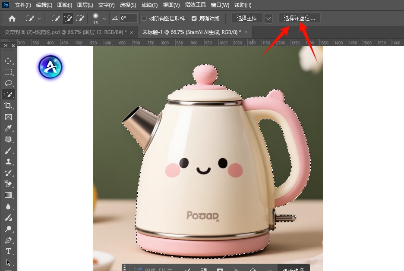This screenshot has width=404, height=271.
Task: Select the Pen tool
Action: tap(8, 240)
